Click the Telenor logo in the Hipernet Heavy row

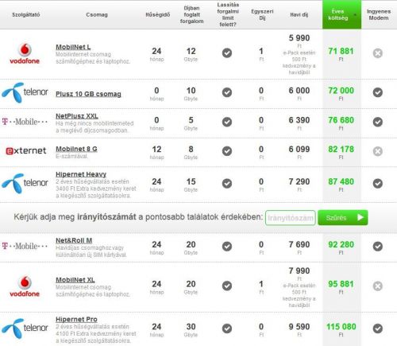pos(25,183)
